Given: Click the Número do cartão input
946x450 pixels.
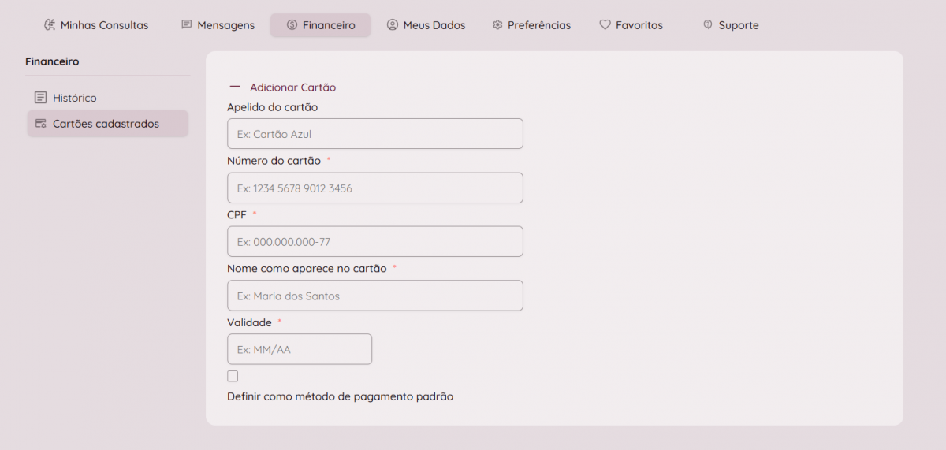Looking at the screenshot, I should pos(374,188).
